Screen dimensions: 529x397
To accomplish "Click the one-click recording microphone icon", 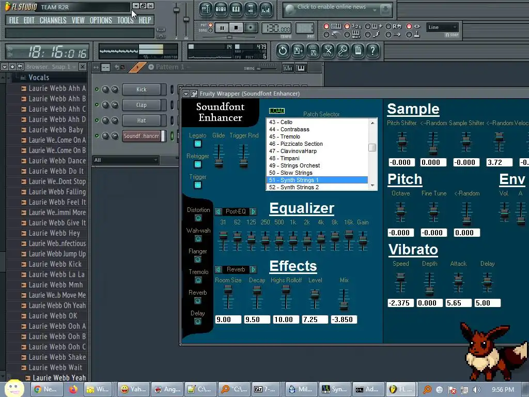I will coord(343,51).
